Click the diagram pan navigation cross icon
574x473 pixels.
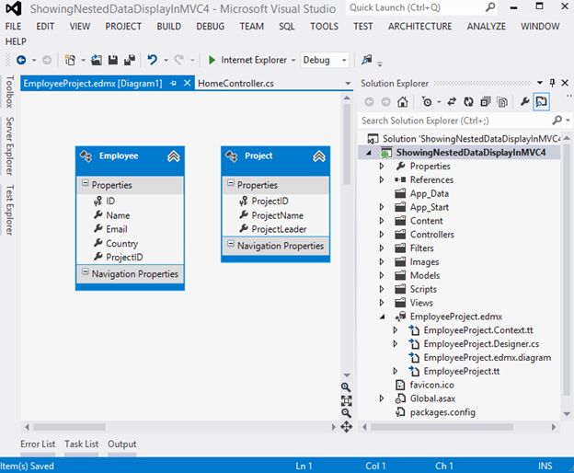click(346, 427)
